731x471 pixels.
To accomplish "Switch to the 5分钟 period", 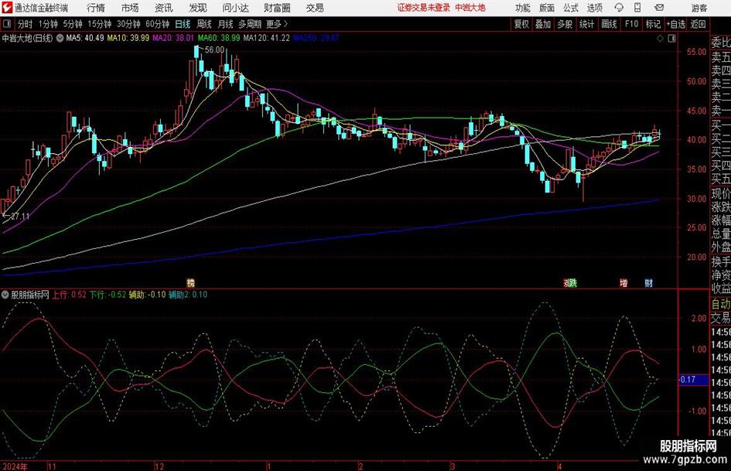I will (73, 24).
